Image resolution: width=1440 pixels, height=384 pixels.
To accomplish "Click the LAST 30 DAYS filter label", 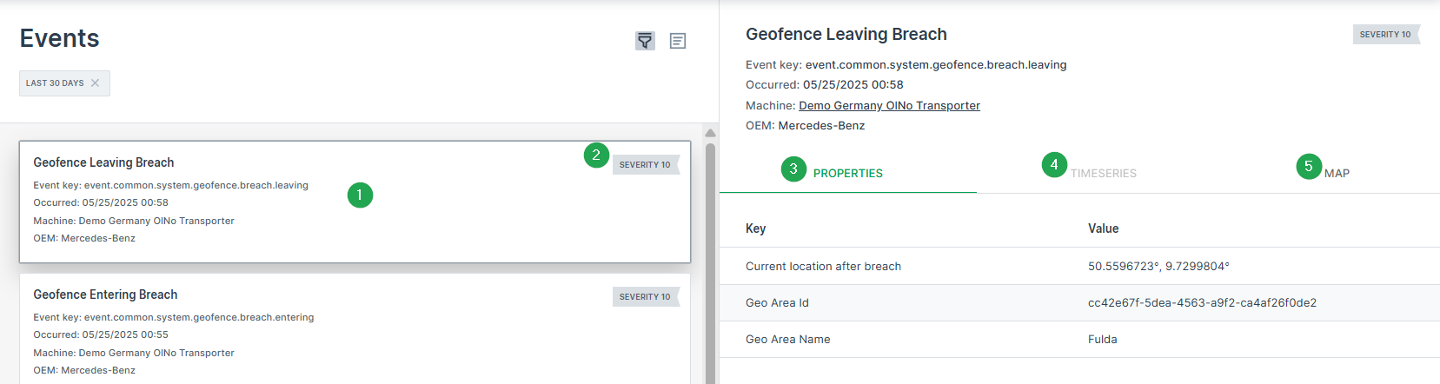I will tap(55, 83).
